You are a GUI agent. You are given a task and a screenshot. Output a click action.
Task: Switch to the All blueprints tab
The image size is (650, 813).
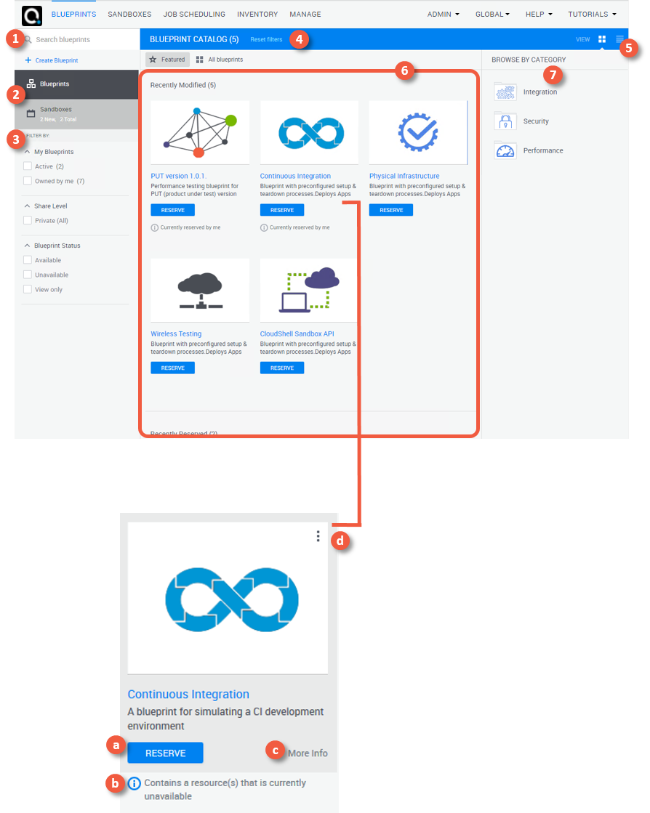pyautogui.click(x=220, y=60)
